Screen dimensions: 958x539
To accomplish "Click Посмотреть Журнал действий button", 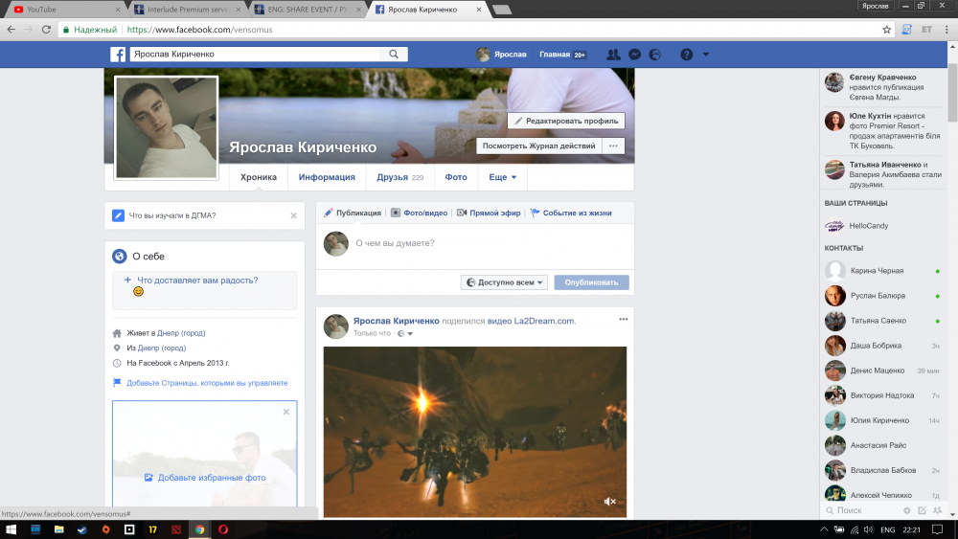I will (x=539, y=146).
